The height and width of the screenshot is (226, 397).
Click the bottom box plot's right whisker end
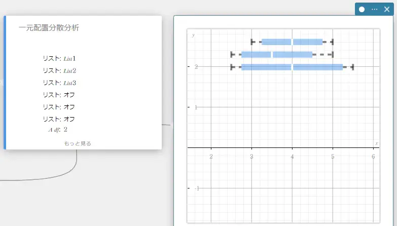pos(352,66)
